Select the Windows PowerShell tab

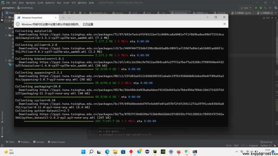[37, 18]
